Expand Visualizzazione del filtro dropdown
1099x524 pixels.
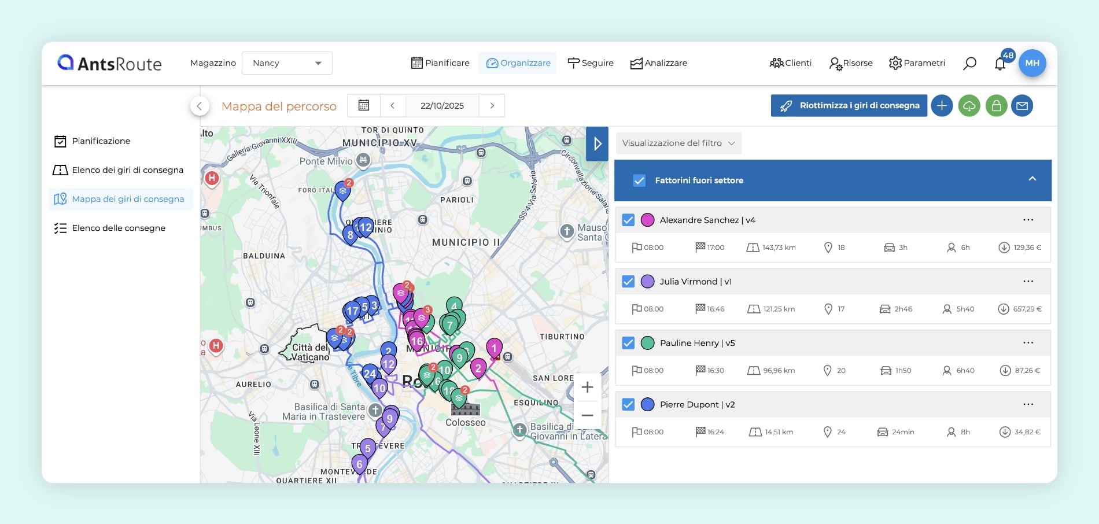click(x=678, y=143)
